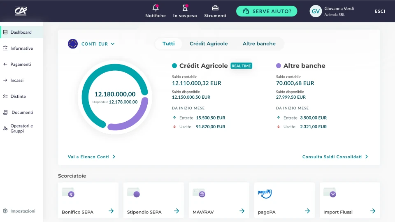Image resolution: width=395 pixels, height=222 pixels.
Task: Open the Strumenti toolbox icon
Action: tap(215, 8)
